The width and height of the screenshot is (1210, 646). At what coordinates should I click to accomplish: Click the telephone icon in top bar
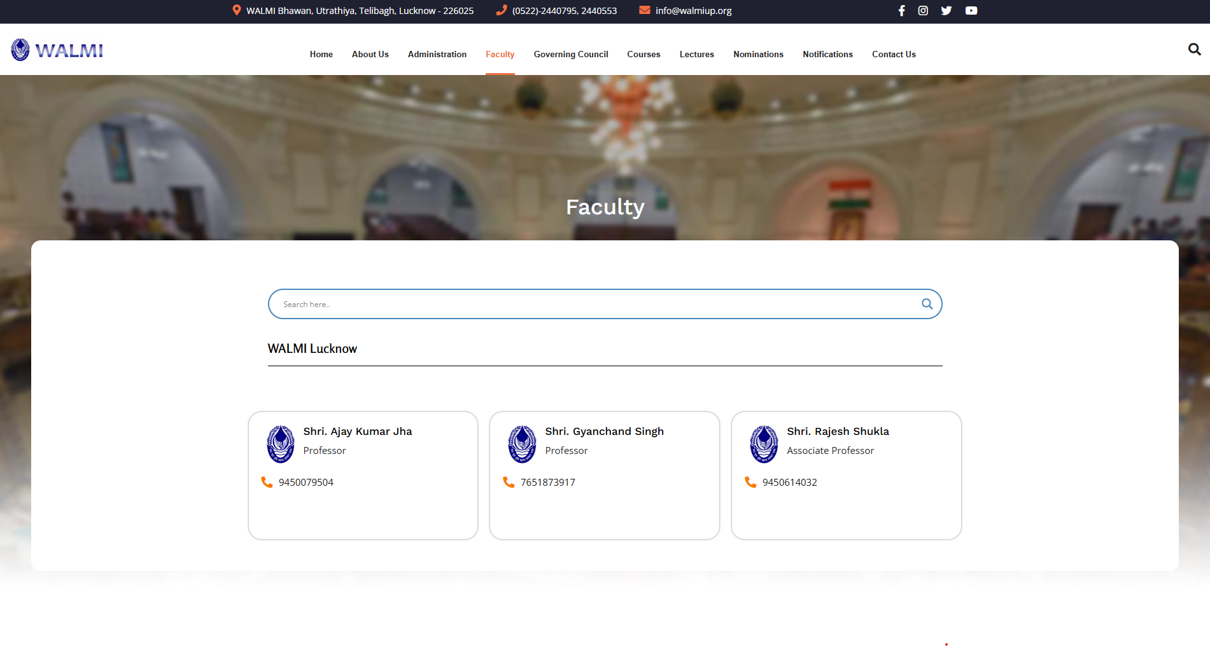(x=502, y=10)
